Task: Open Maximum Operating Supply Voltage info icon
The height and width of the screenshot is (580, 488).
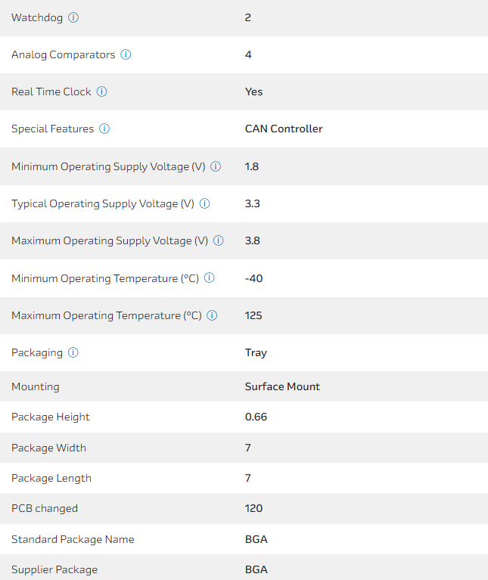Action: pyautogui.click(x=219, y=240)
